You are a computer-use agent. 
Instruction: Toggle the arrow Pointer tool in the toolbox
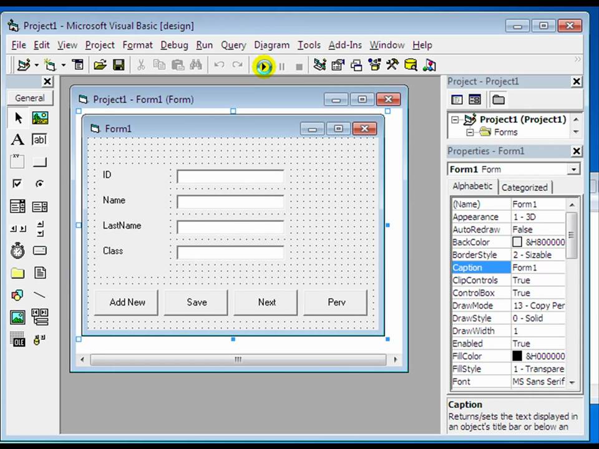17,118
